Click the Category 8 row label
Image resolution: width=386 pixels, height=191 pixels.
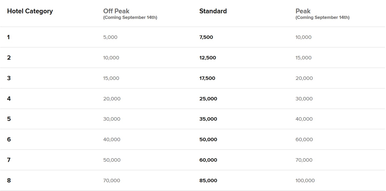click(x=9, y=181)
